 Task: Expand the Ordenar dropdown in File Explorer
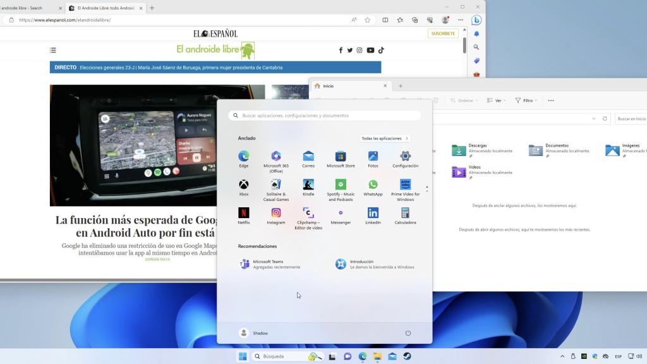464,100
